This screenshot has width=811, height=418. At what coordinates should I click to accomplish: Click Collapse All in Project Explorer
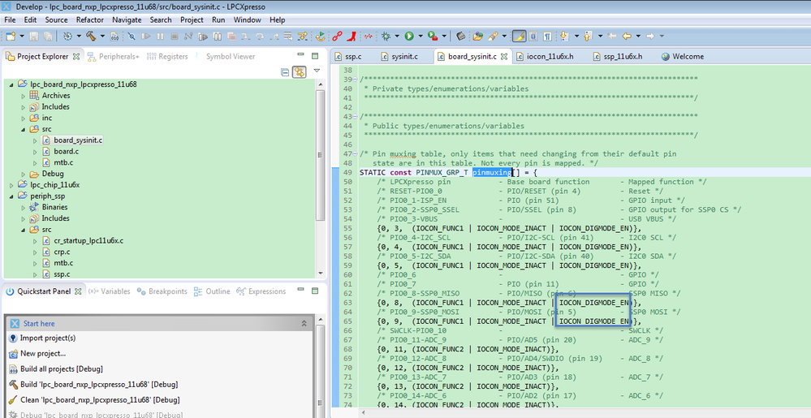pyautogui.click(x=284, y=72)
